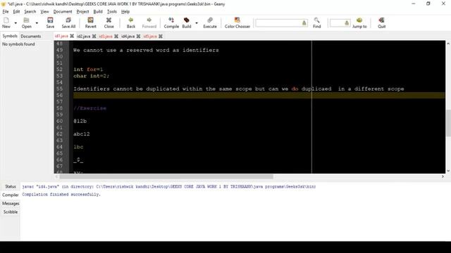Execute the program

pyautogui.click(x=210, y=22)
